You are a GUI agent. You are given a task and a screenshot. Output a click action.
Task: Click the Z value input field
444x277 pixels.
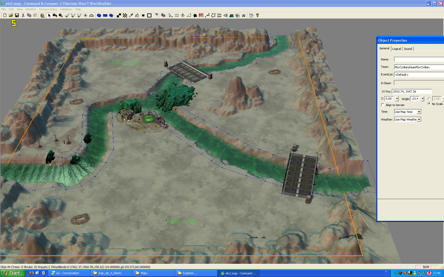389,99
